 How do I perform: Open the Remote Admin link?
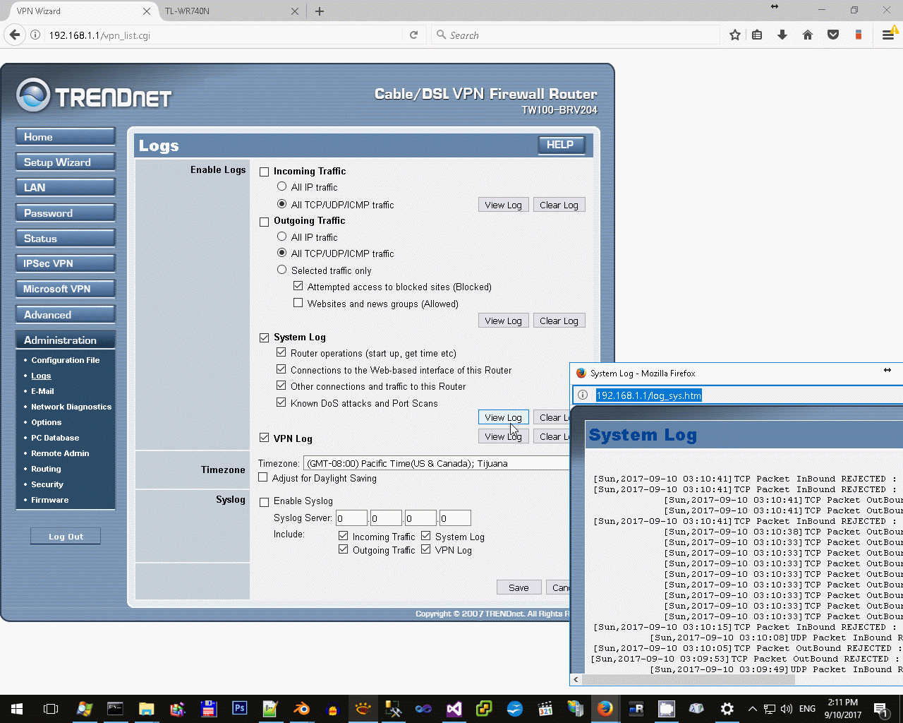60,453
